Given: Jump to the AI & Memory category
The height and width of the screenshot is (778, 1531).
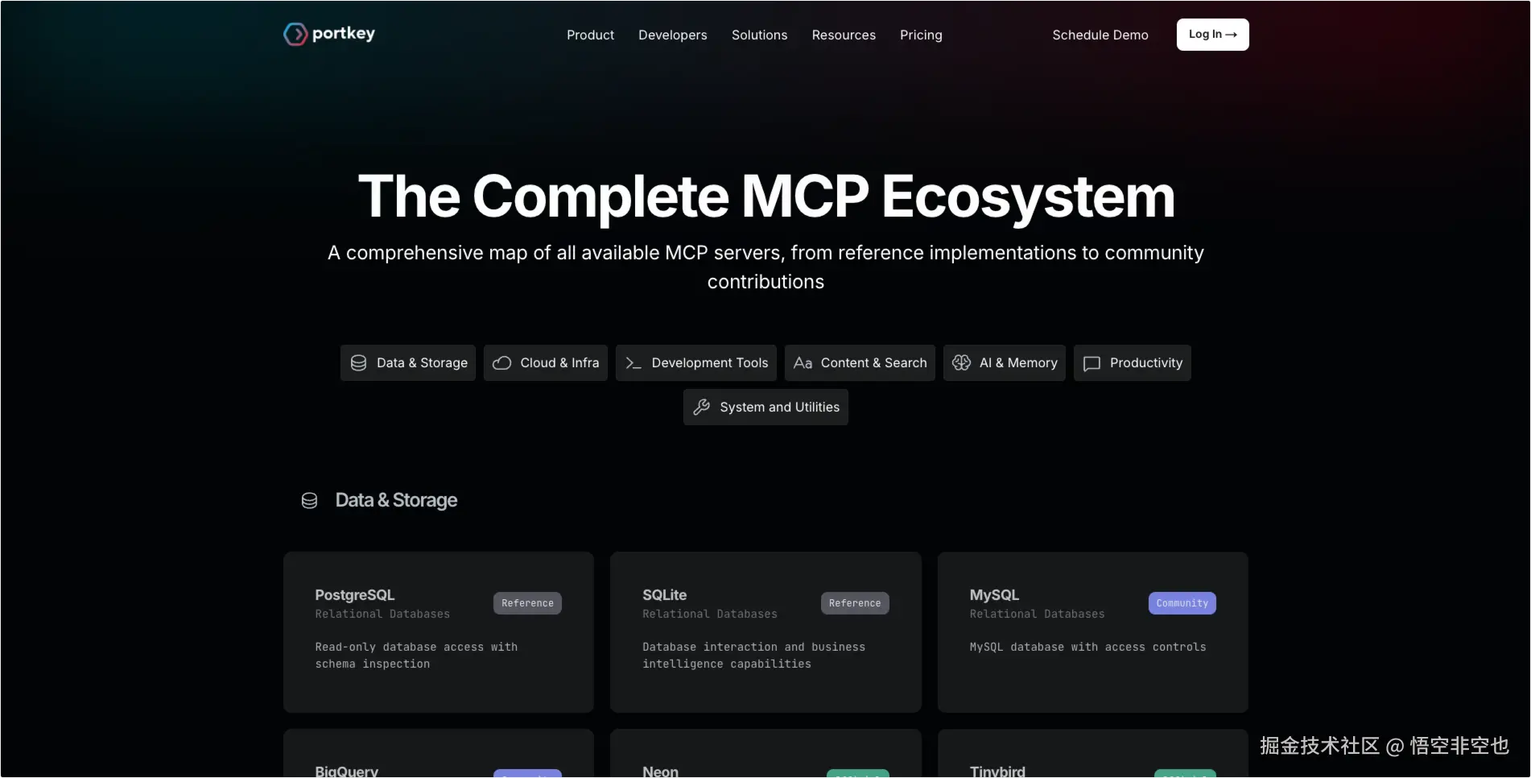Looking at the screenshot, I should click(1005, 363).
